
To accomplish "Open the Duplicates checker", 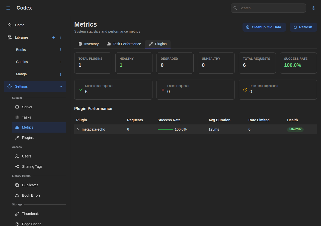I will [30, 185].
